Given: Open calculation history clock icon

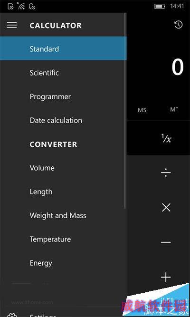Looking at the screenshot, I should pyautogui.click(x=178, y=25).
